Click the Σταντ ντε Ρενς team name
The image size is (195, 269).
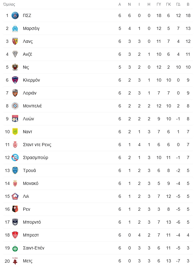(x=37, y=145)
